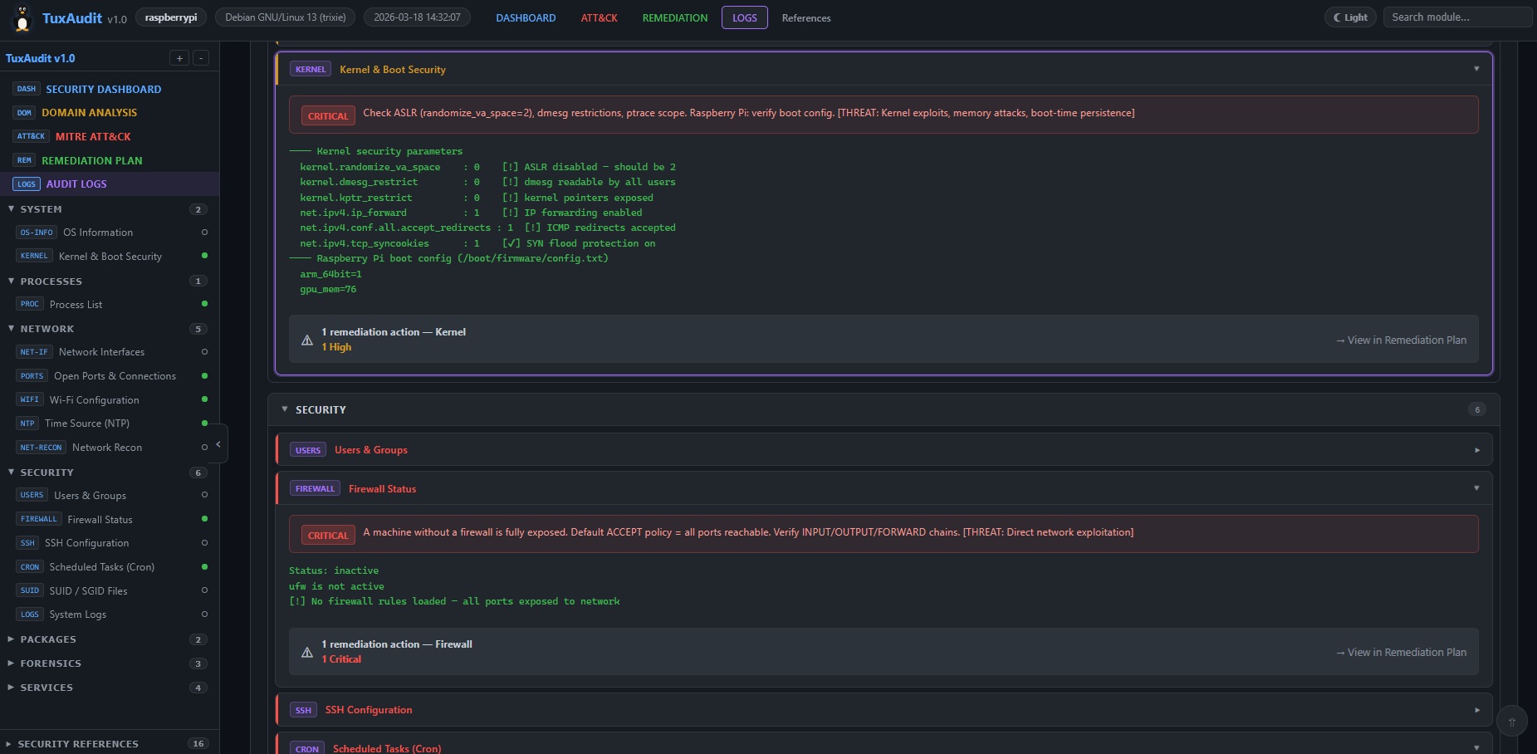Viewport: 1537px width, 754px height.
Task: Collapse the PROCESSES sidebar group
Action: click(12, 282)
